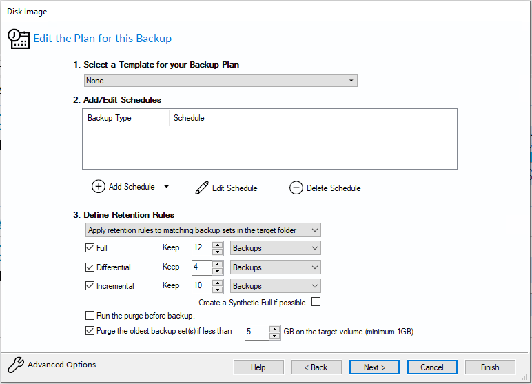Click the Edit Schedule pencil icon
This screenshot has height=384, width=532.
[202, 188]
